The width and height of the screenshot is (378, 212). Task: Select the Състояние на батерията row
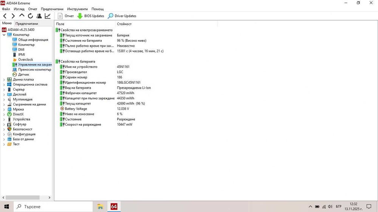coord(103,40)
